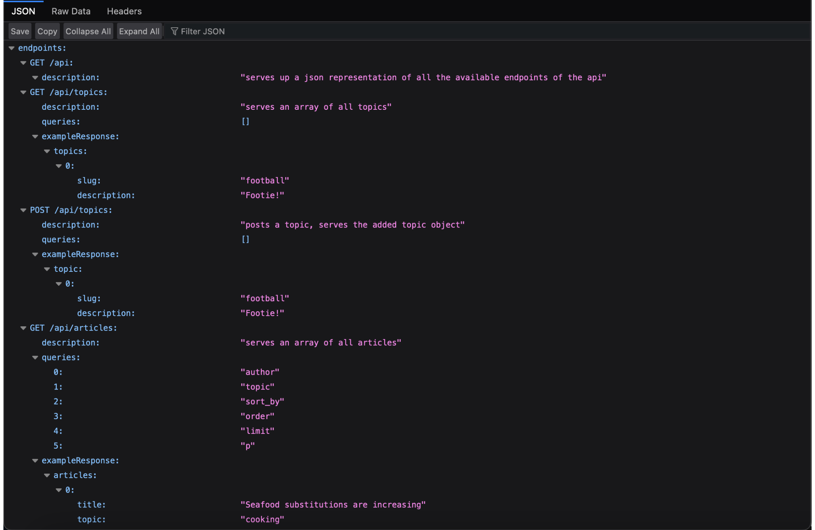Click the filter funnel icon
This screenshot has width=815, height=530.
(x=174, y=31)
